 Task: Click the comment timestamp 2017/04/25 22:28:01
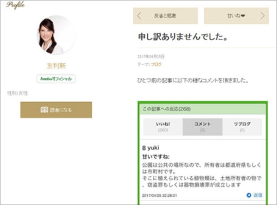click(x=159, y=195)
